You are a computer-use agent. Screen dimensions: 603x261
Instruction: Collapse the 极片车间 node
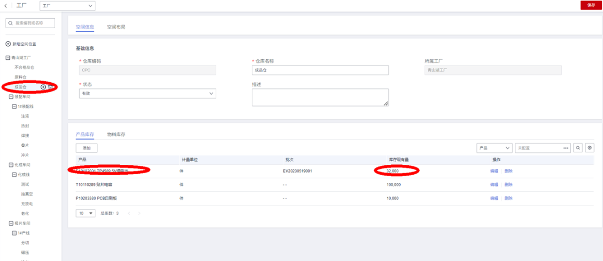(11, 223)
